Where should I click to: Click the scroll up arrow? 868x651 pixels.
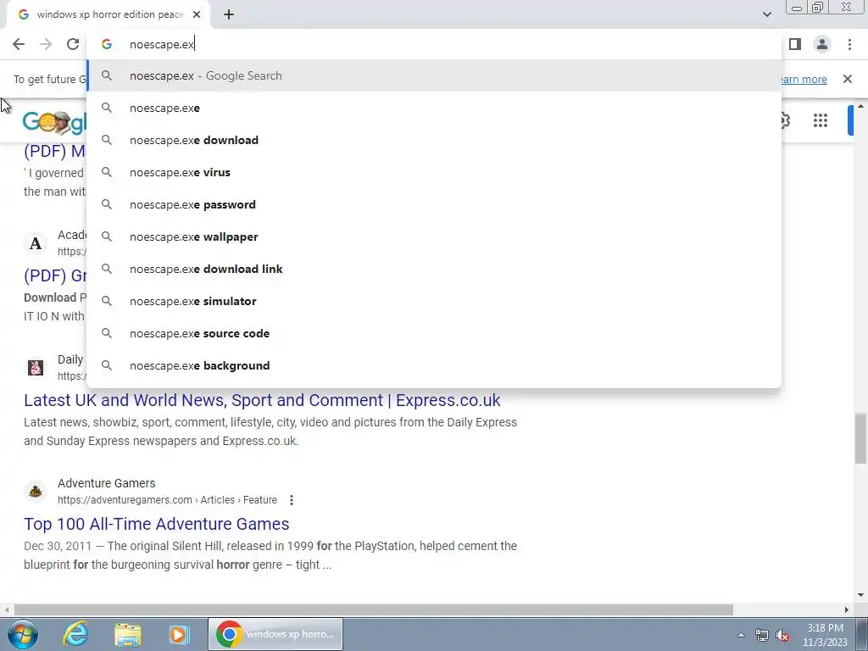pos(860,106)
